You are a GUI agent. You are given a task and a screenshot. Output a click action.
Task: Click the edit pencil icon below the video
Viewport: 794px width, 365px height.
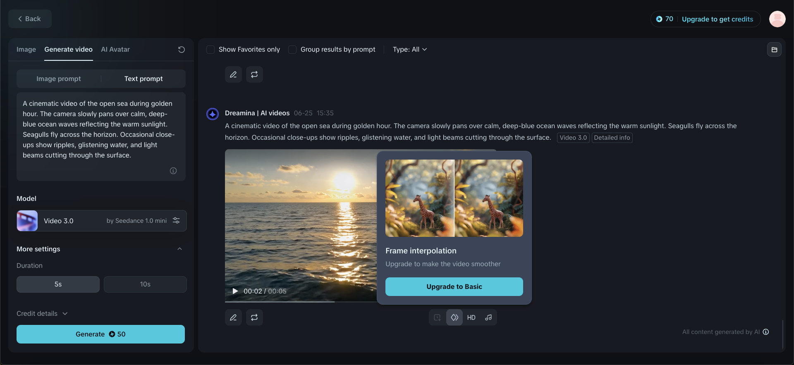(x=233, y=317)
